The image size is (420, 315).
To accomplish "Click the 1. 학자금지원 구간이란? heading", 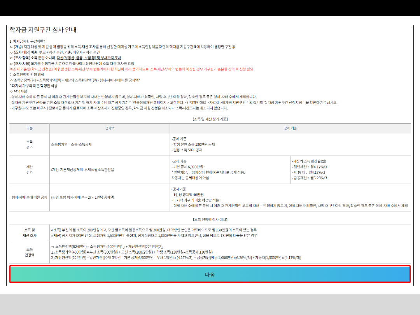I will pos(27,41).
